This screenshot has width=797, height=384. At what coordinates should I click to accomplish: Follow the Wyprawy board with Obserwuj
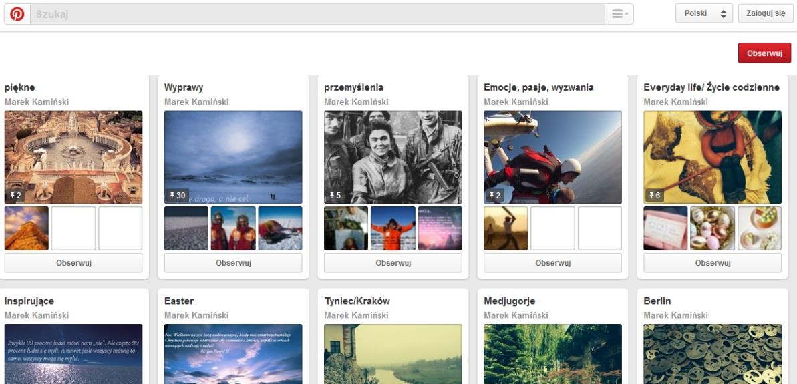[233, 263]
